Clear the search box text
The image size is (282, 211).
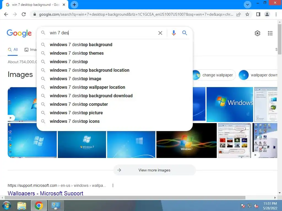click(x=160, y=33)
